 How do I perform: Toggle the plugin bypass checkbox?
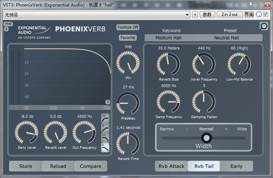click(266, 14)
